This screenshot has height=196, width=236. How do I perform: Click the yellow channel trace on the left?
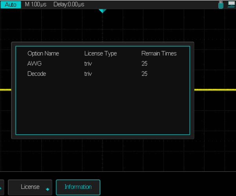click(6, 90)
